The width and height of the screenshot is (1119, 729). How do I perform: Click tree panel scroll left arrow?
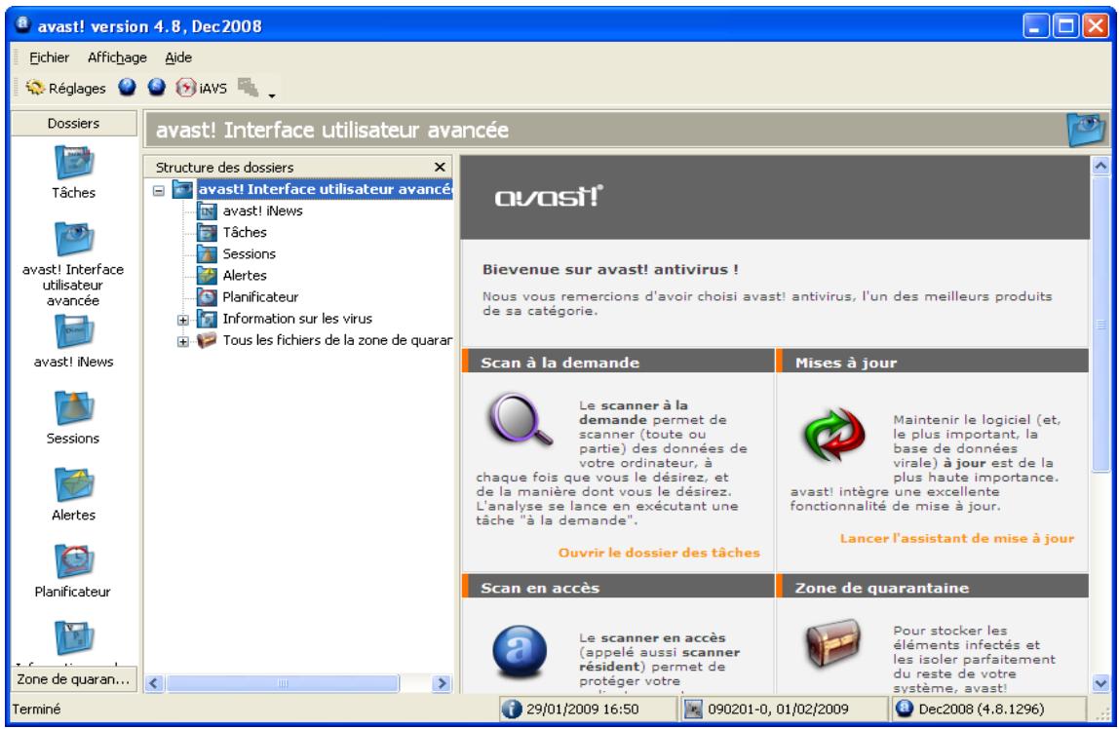click(155, 683)
